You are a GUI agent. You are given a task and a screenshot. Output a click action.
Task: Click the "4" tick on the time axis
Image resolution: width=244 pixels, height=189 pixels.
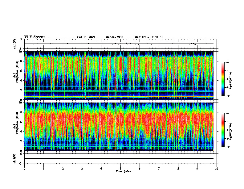101,169
